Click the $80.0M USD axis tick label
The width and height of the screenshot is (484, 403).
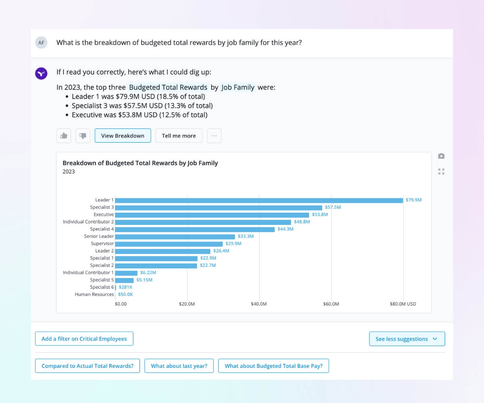[403, 304]
